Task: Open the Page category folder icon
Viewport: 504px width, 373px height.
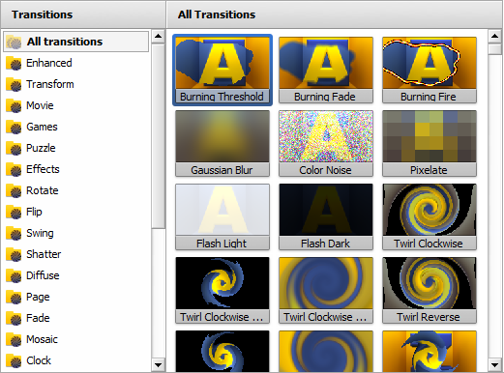Action: click(x=14, y=297)
